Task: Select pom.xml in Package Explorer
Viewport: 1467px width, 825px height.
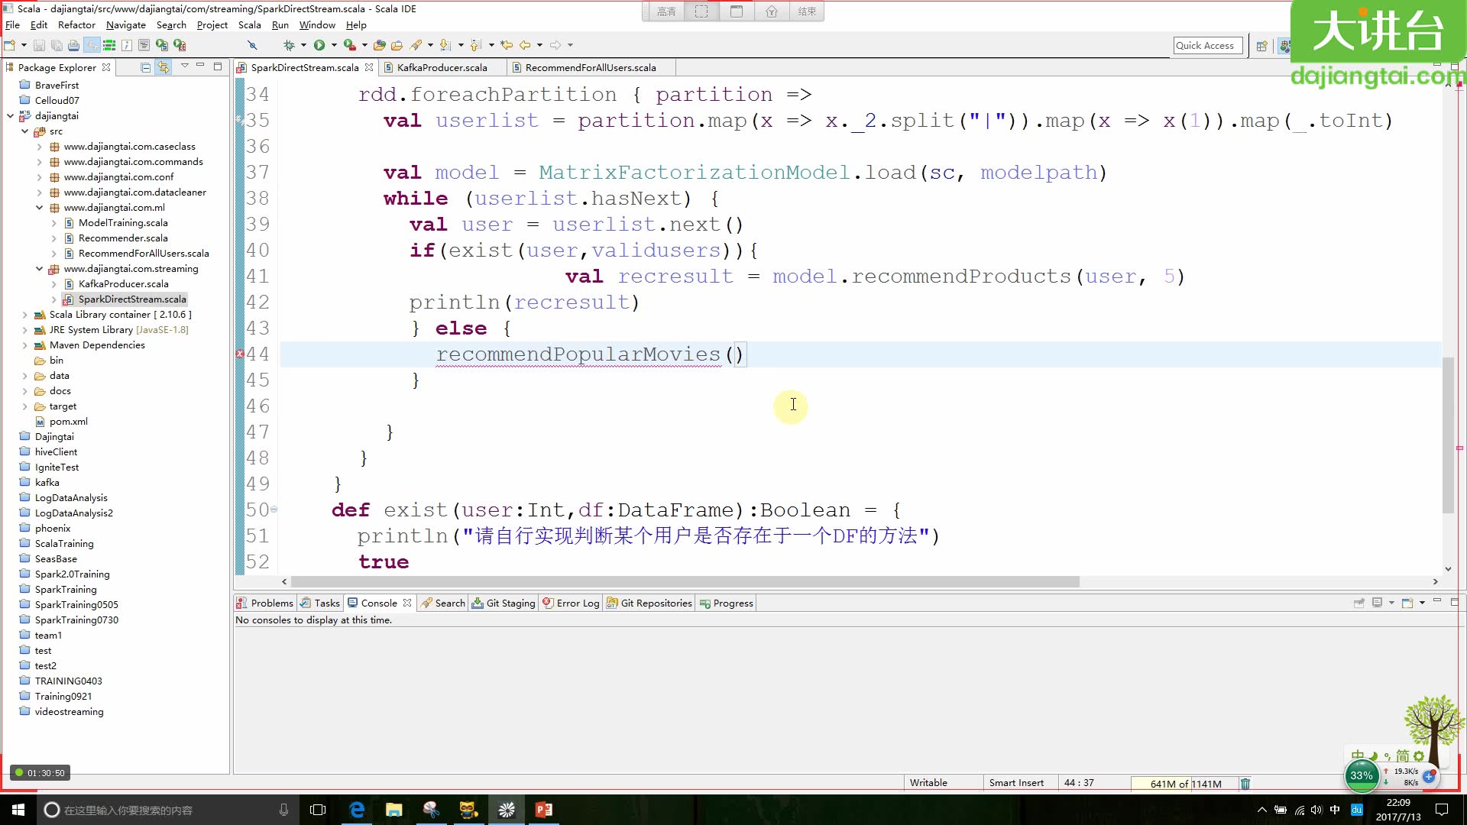Action: coord(68,422)
